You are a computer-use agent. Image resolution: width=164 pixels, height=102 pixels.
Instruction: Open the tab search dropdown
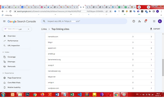pyautogui.click(x=148, y=7)
